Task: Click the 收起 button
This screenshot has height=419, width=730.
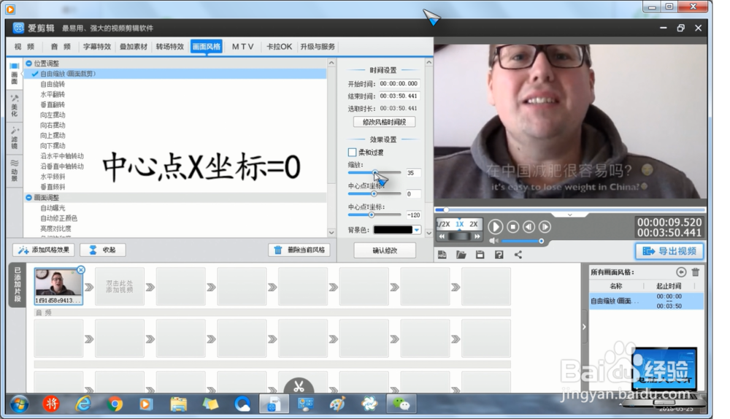Action: click(102, 250)
